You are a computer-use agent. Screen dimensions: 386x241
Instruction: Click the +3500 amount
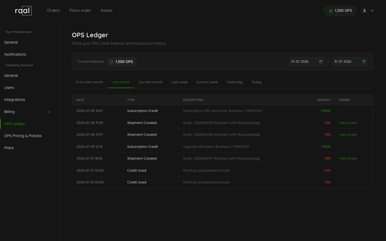[325, 111]
